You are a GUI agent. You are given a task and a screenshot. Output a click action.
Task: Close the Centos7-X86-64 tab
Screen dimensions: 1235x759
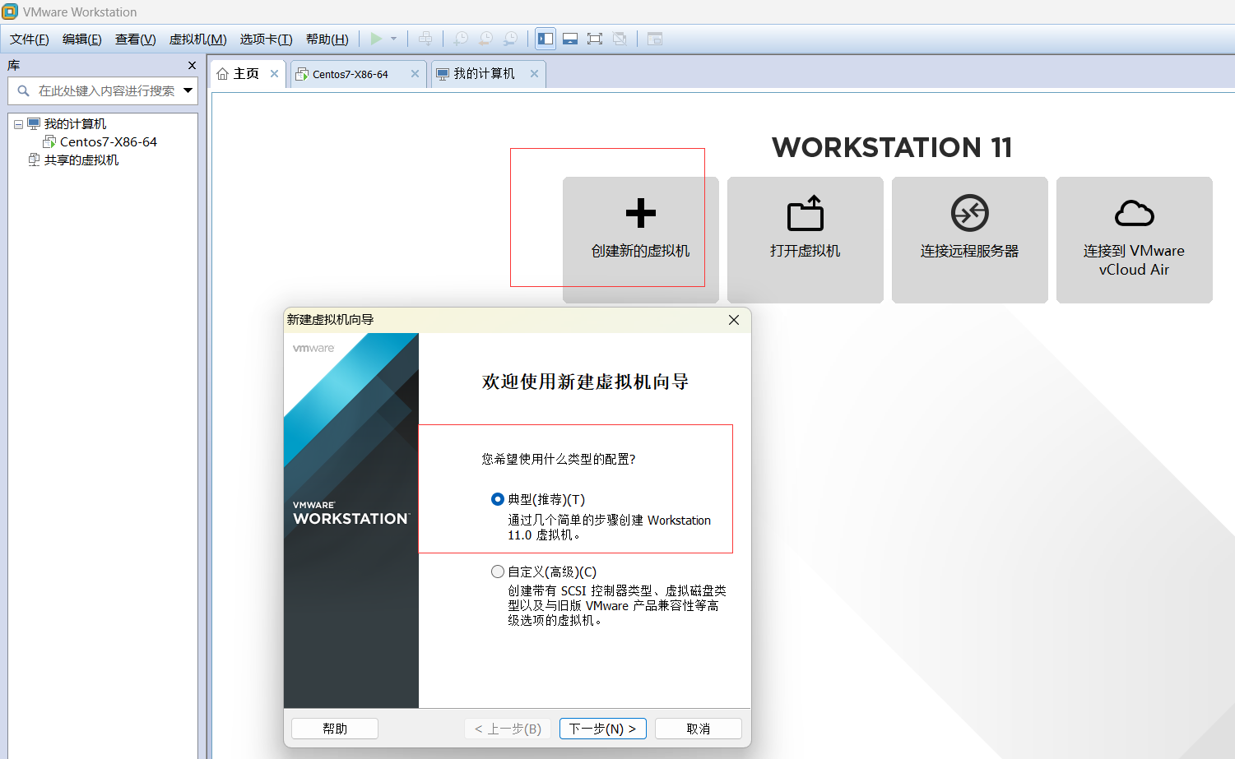click(416, 74)
